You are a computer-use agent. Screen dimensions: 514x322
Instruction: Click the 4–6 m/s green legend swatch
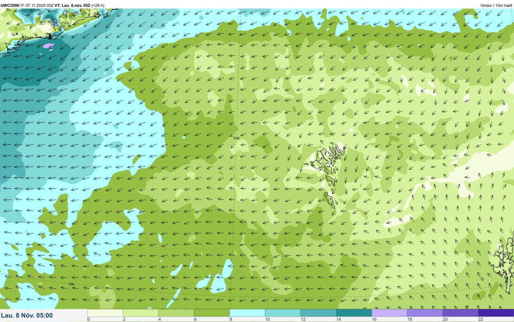point(176,313)
